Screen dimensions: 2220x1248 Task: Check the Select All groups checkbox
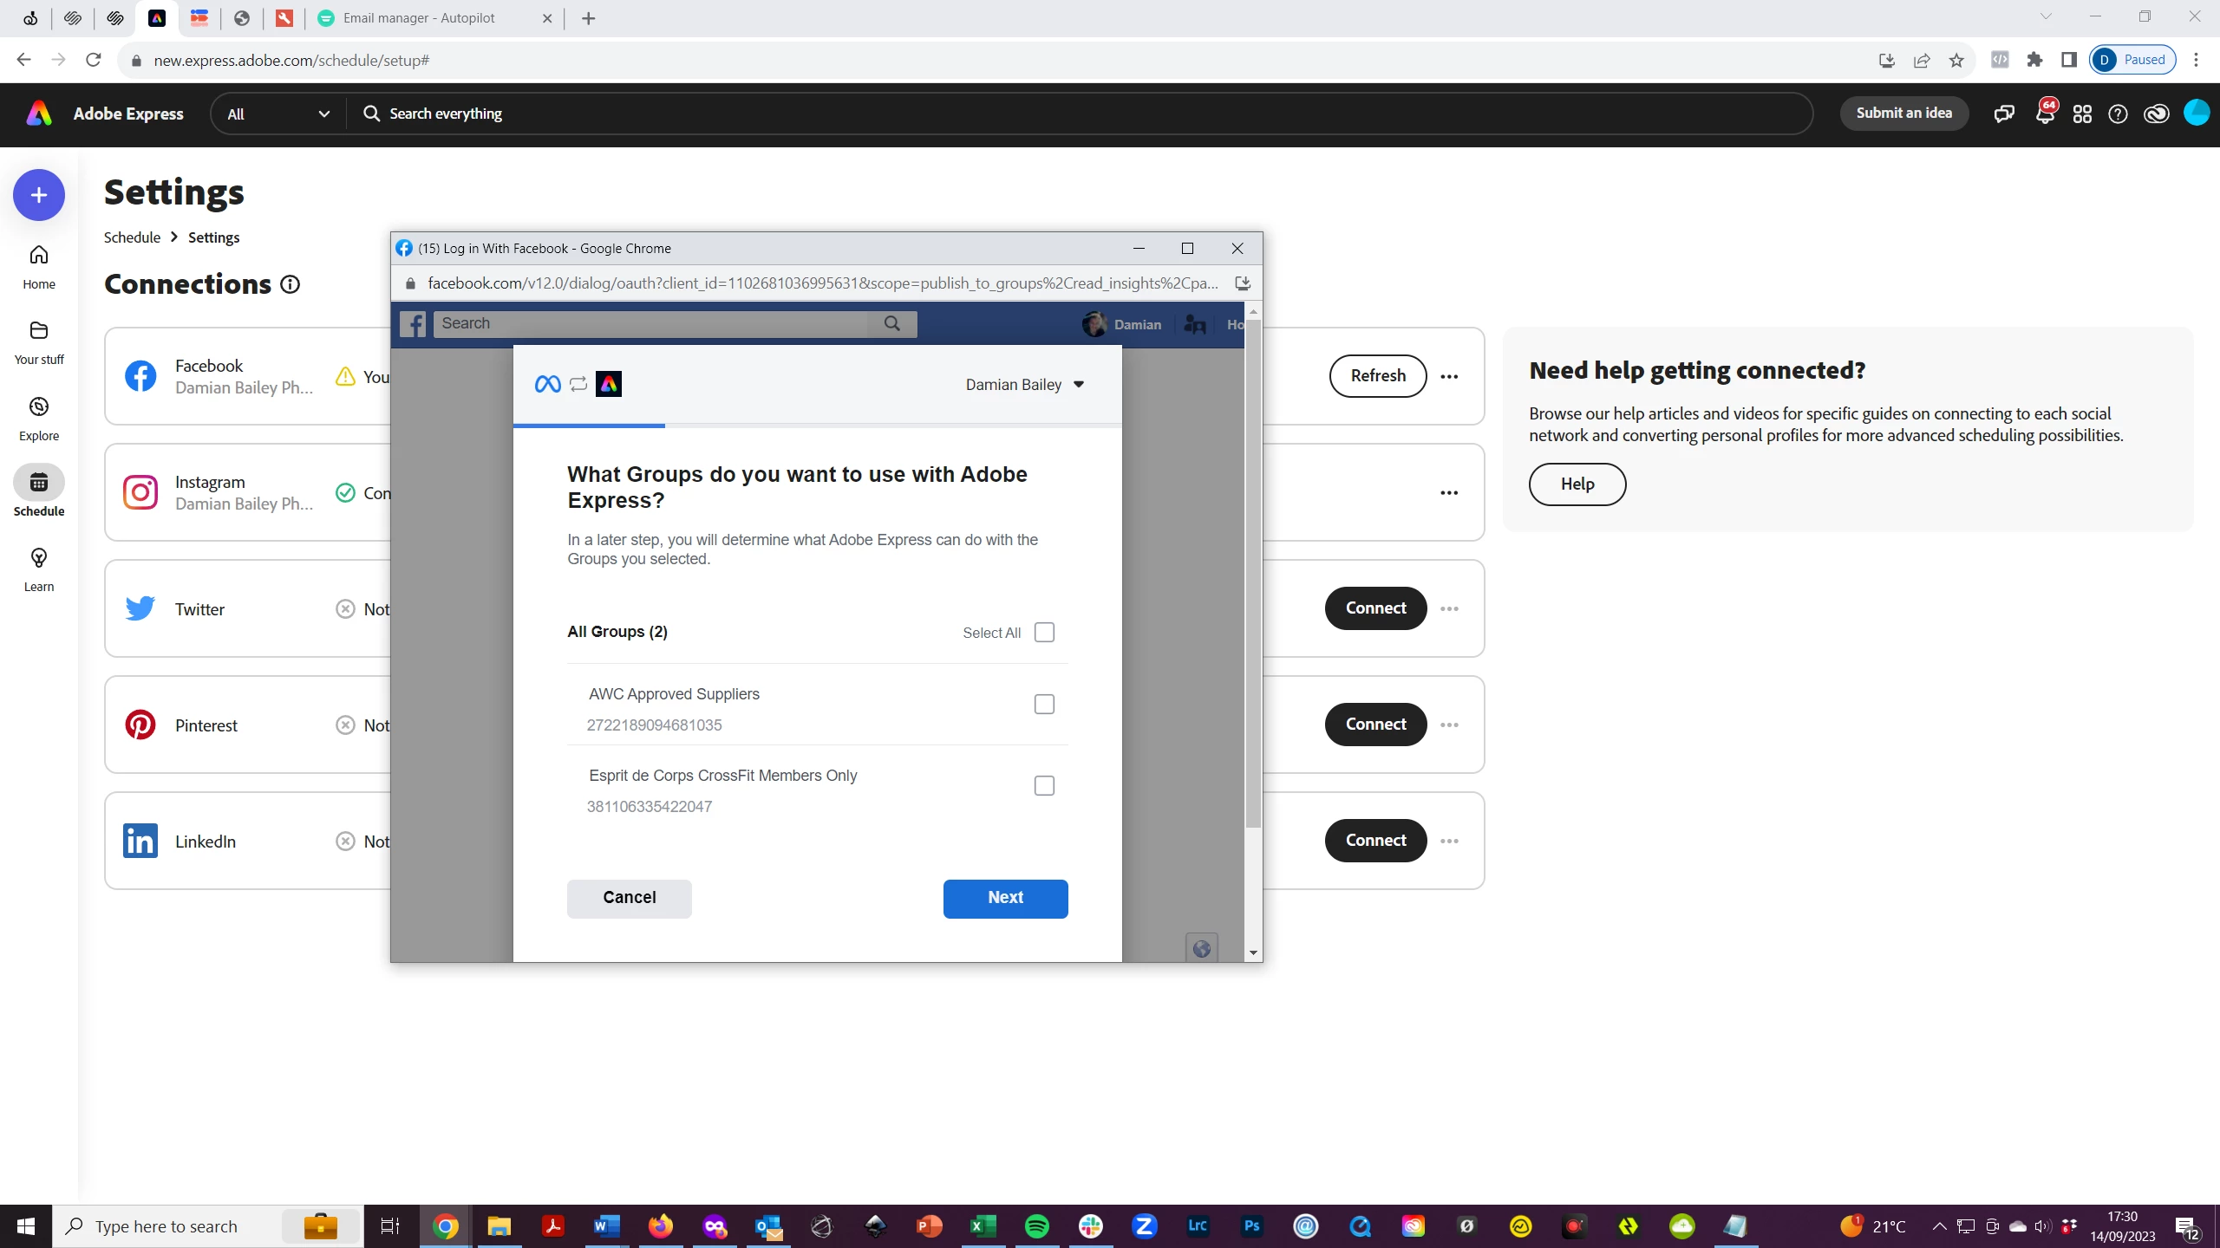[x=1044, y=633]
